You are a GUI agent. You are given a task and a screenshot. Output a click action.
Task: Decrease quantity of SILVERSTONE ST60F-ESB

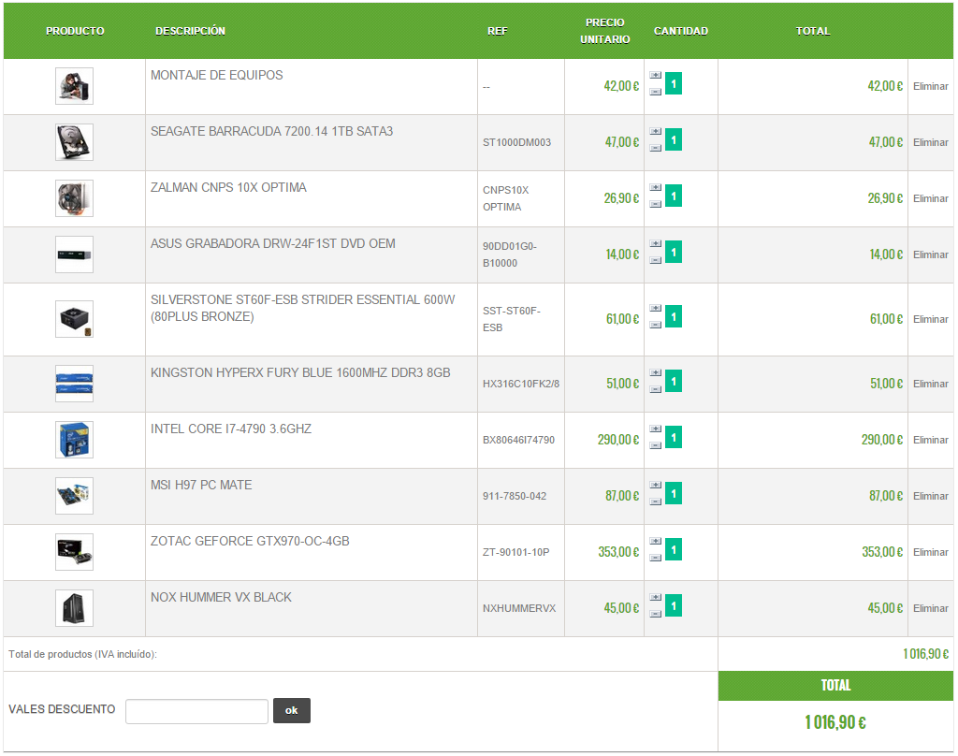click(x=656, y=325)
